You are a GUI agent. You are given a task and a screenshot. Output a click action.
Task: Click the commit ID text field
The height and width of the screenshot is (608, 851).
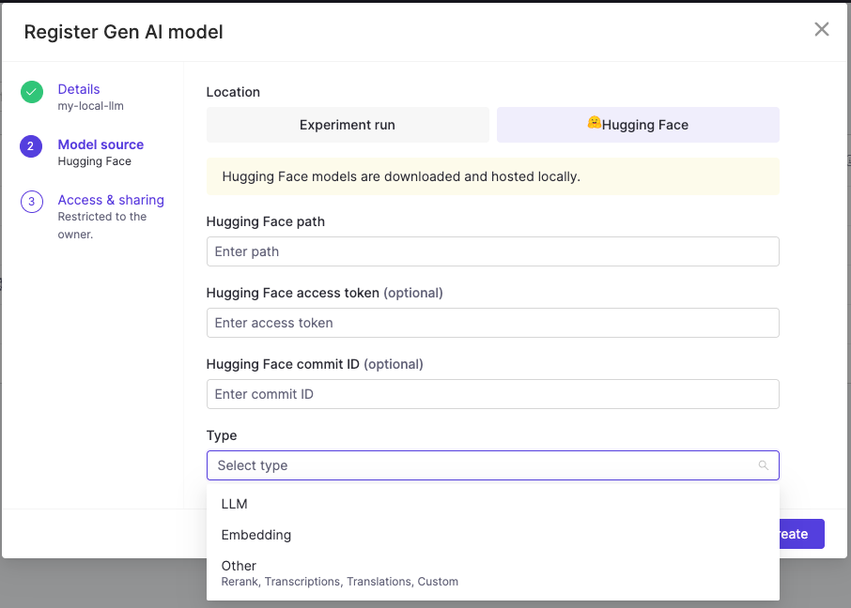(492, 394)
